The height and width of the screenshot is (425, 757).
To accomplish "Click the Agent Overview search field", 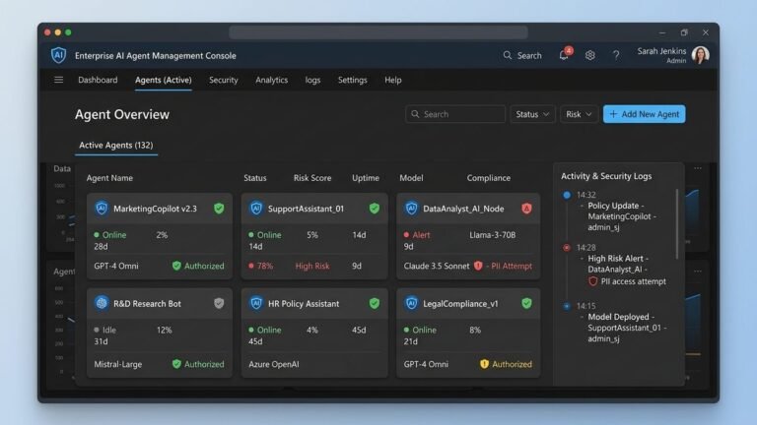I will [x=455, y=114].
